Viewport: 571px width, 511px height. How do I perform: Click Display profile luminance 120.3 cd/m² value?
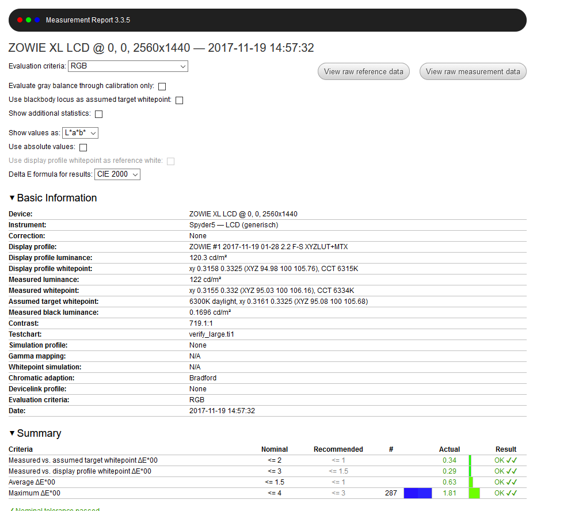tap(208, 258)
